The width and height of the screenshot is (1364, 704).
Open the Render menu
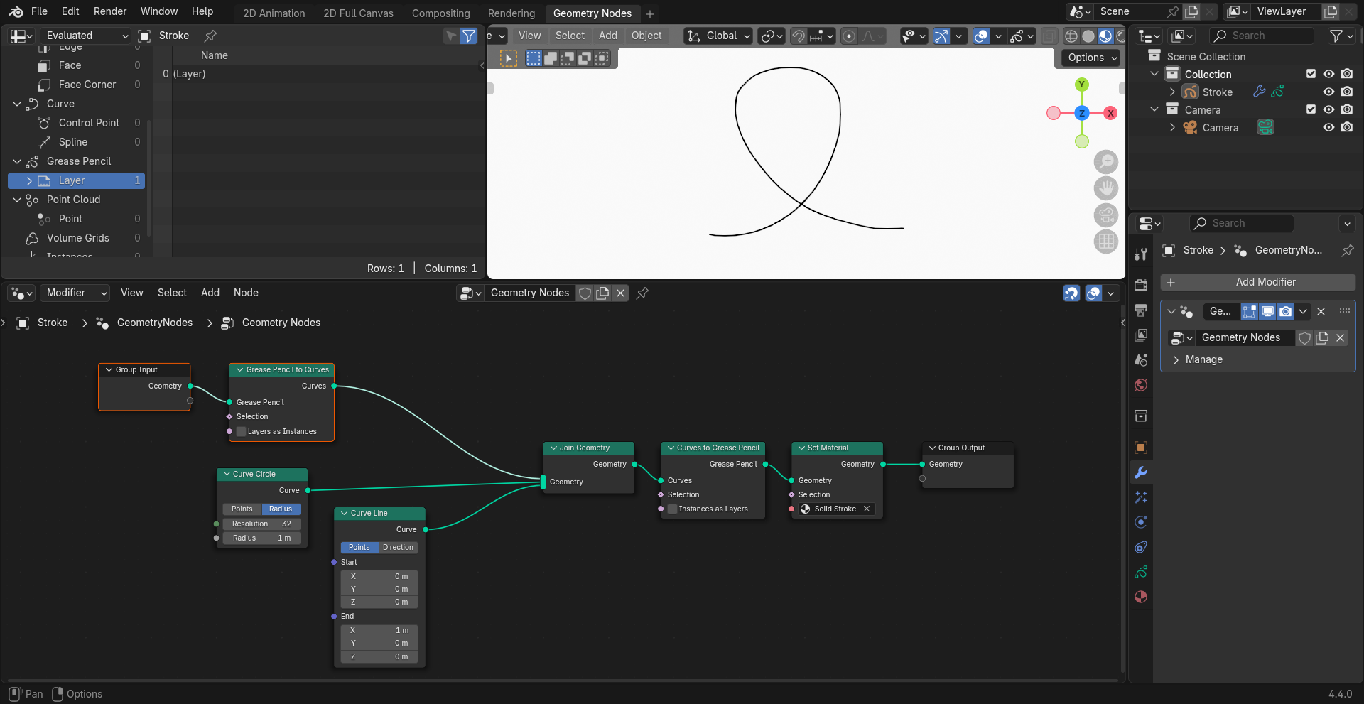[x=109, y=11]
